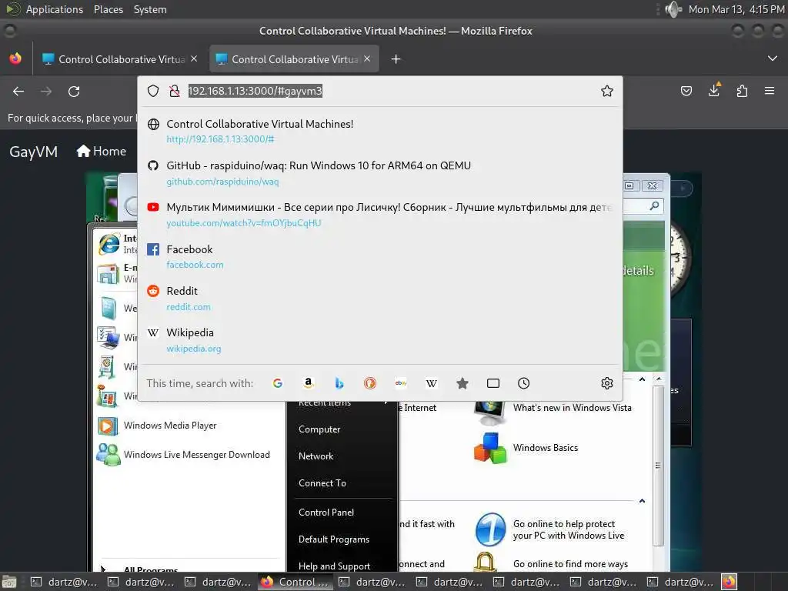Show desktop using the bottom-left panel icon
The image size is (788, 591).
tap(9, 583)
